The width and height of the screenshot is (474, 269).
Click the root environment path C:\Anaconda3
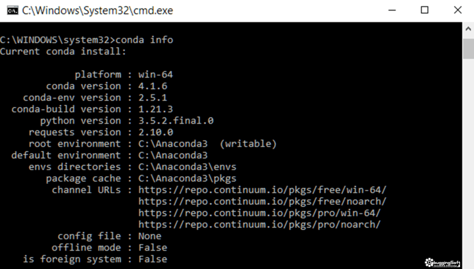click(x=173, y=144)
